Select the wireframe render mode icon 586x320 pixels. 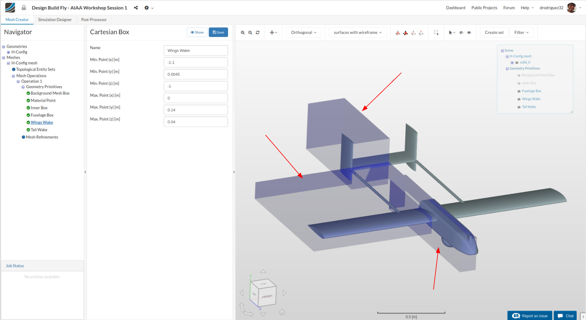pos(413,33)
